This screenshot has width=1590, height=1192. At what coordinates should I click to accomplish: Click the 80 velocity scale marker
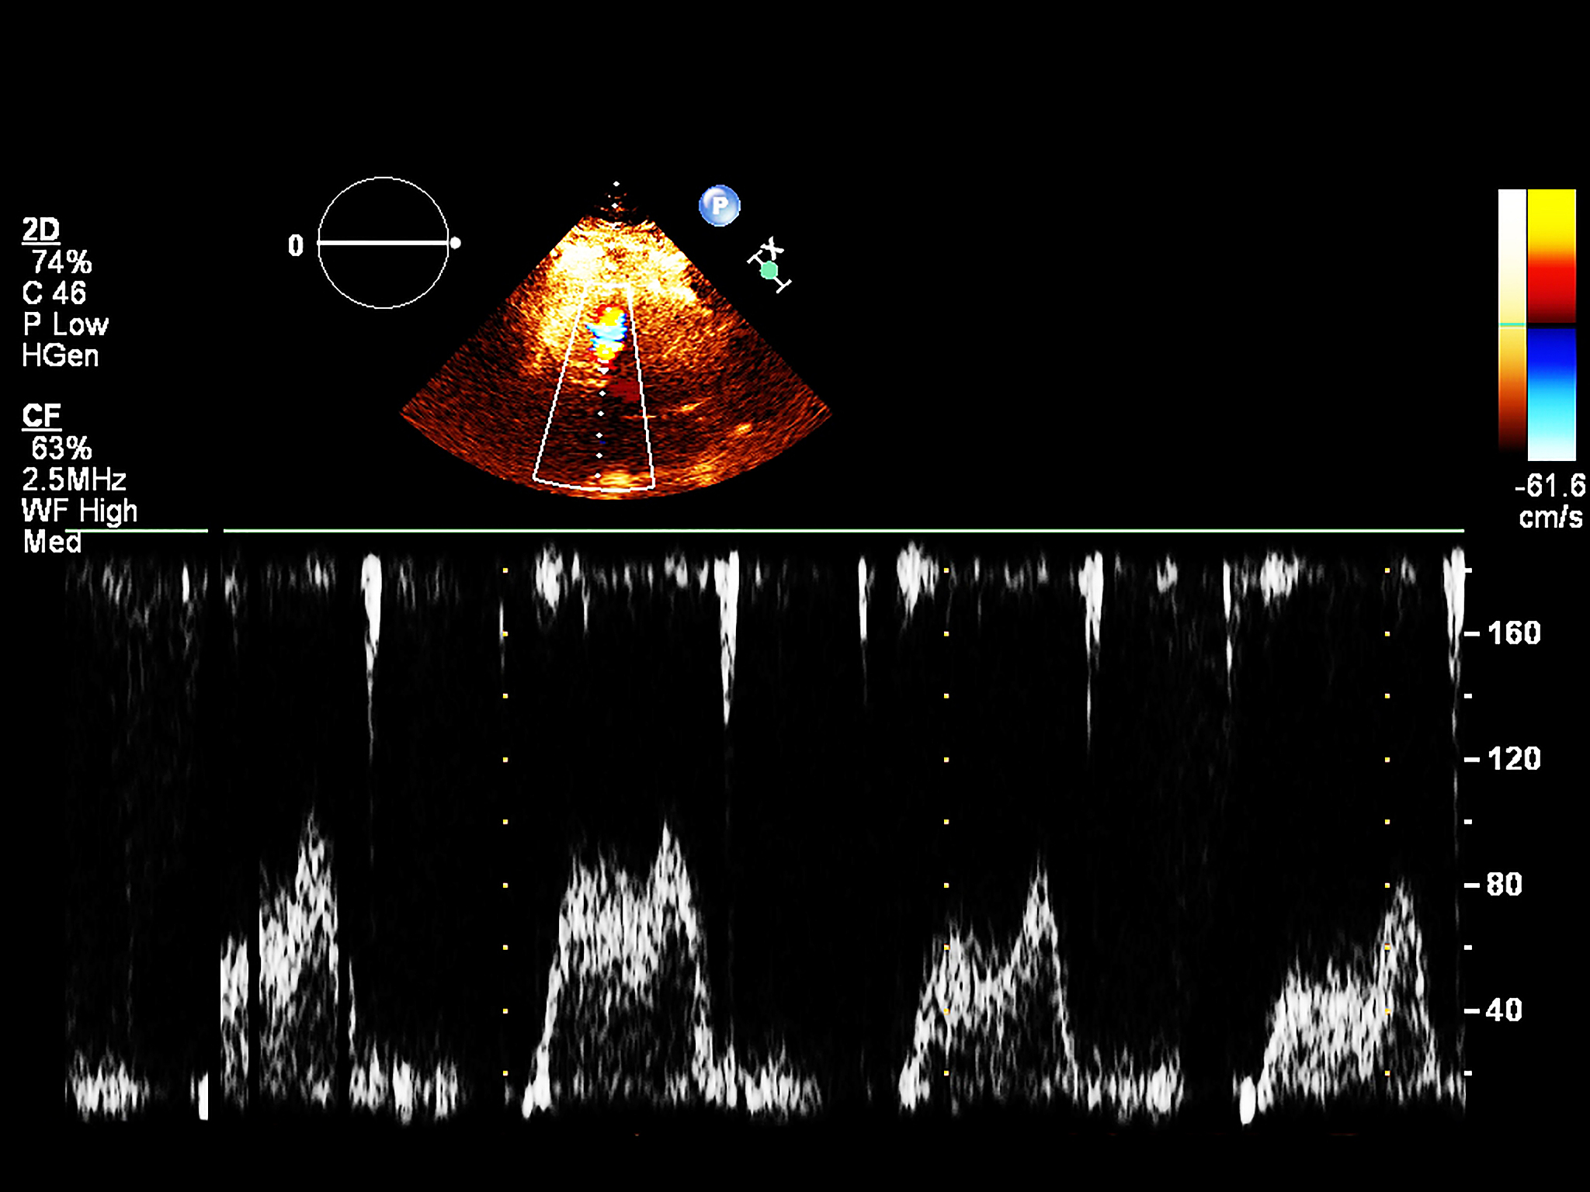1504,885
